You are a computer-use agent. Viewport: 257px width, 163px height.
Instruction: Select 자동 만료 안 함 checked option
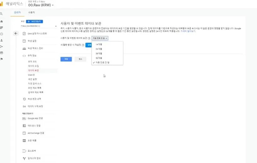coord(107,63)
